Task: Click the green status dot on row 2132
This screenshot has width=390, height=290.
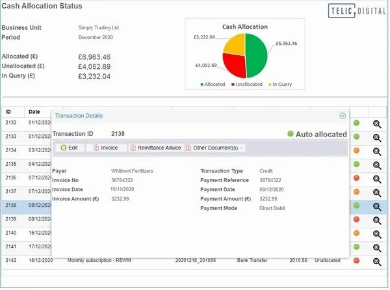Action: pyautogui.click(x=356, y=123)
